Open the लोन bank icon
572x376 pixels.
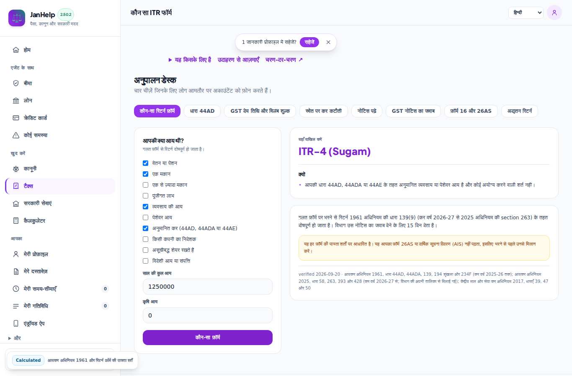16,101
